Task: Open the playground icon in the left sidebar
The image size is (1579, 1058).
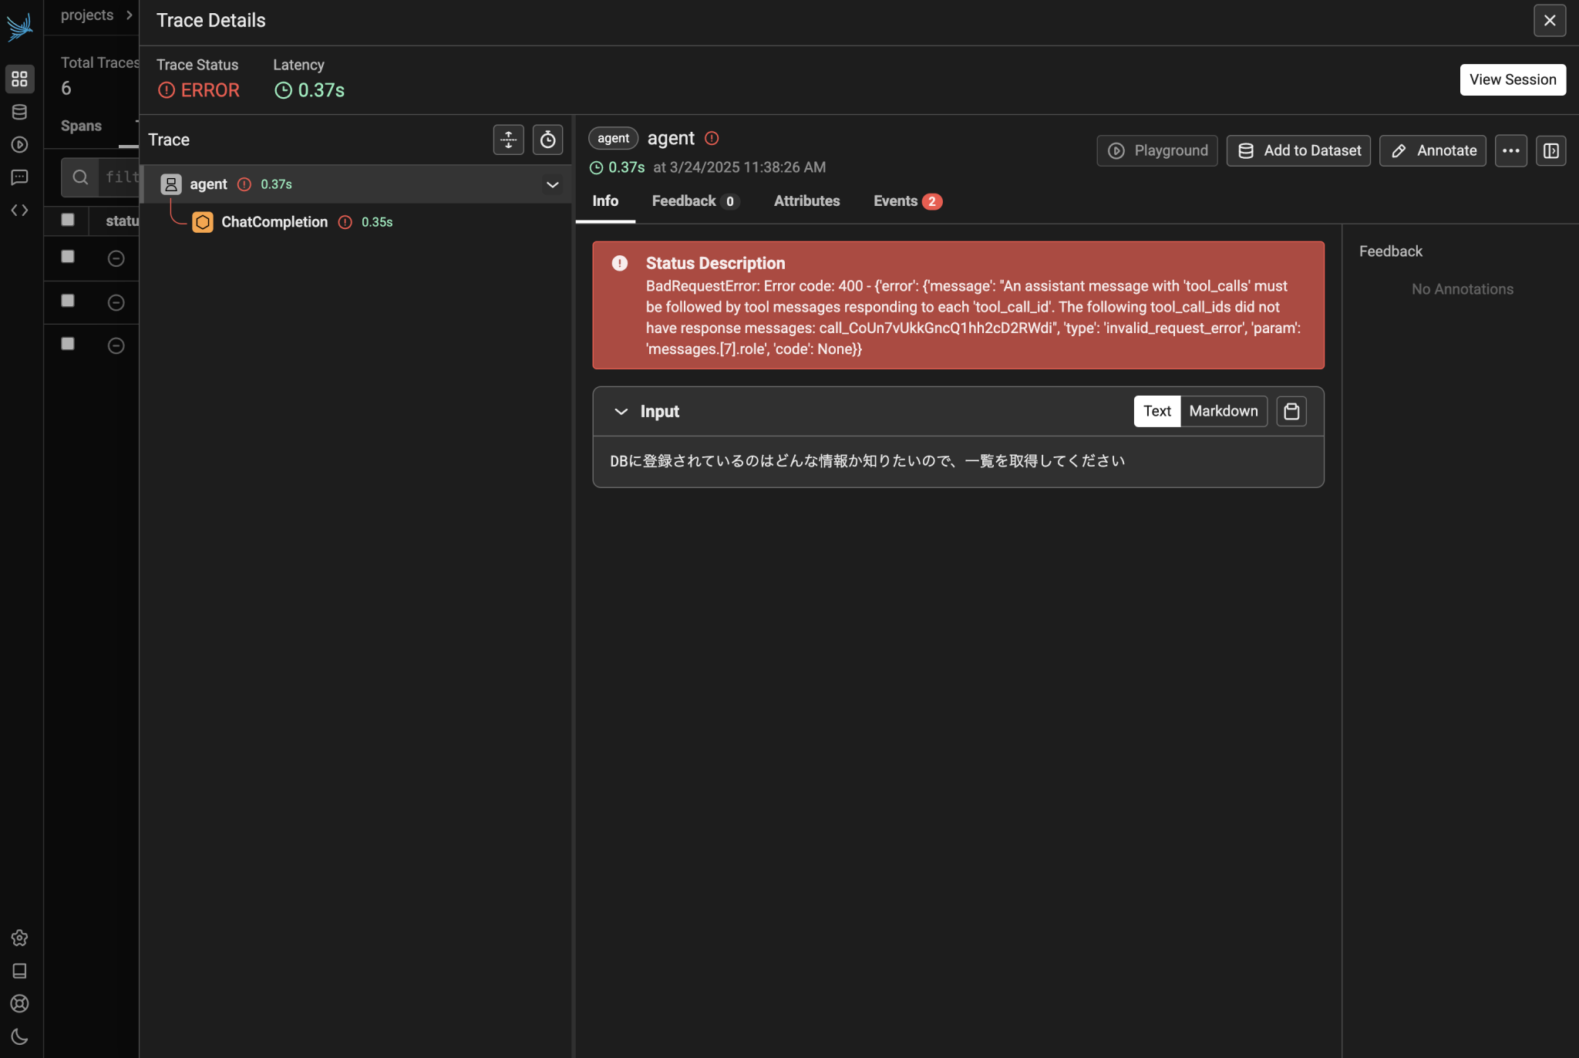Action: click(19, 145)
